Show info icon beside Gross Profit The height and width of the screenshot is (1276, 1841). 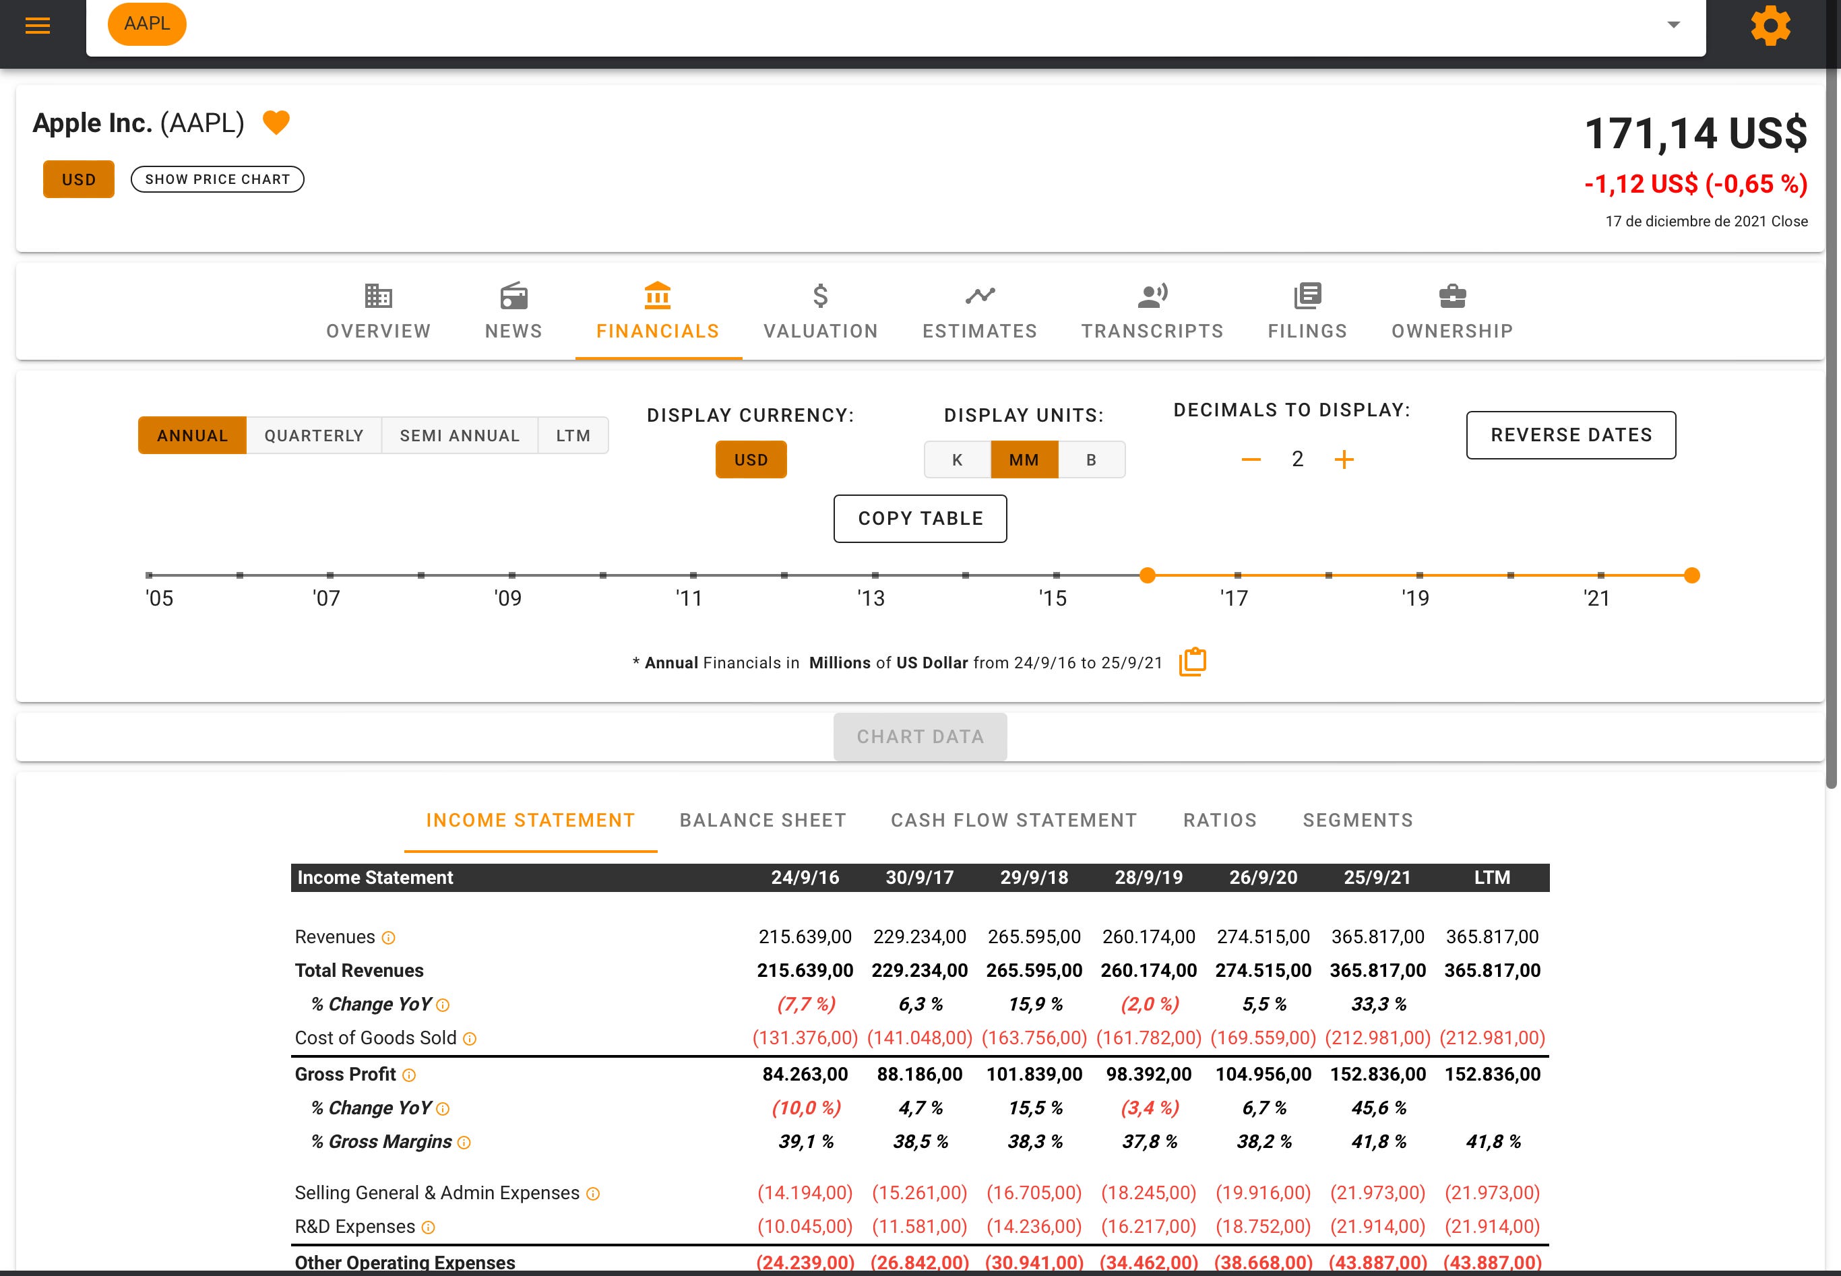(408, 1075)
